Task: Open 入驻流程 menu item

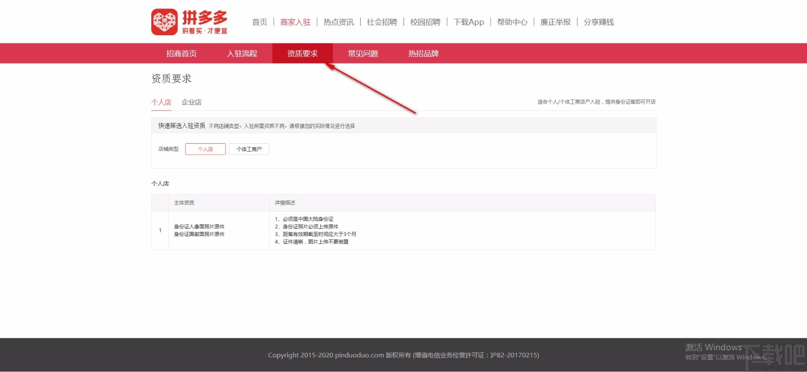Action: 242,53
